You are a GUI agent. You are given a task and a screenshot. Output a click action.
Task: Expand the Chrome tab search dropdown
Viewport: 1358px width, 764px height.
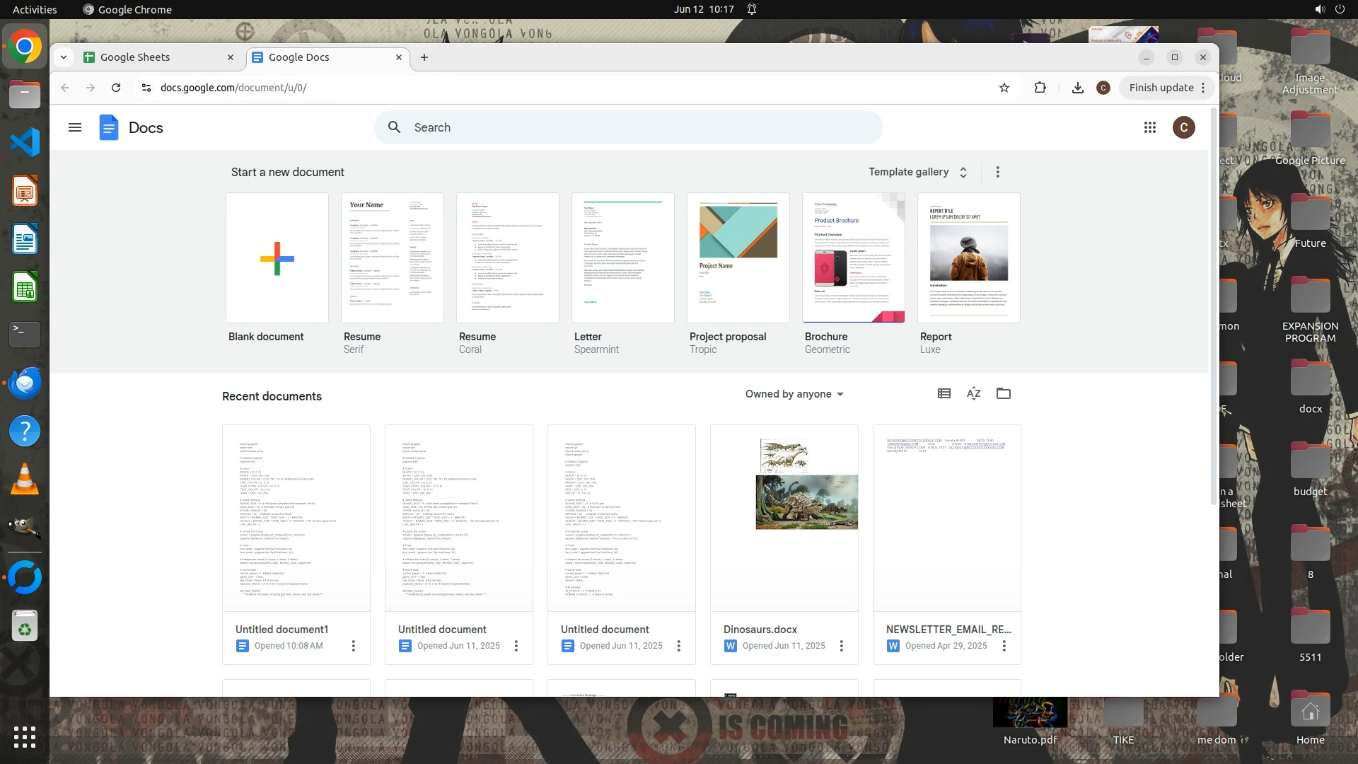64,57
